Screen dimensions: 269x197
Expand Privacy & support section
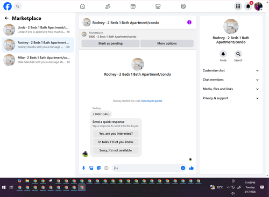231,98
